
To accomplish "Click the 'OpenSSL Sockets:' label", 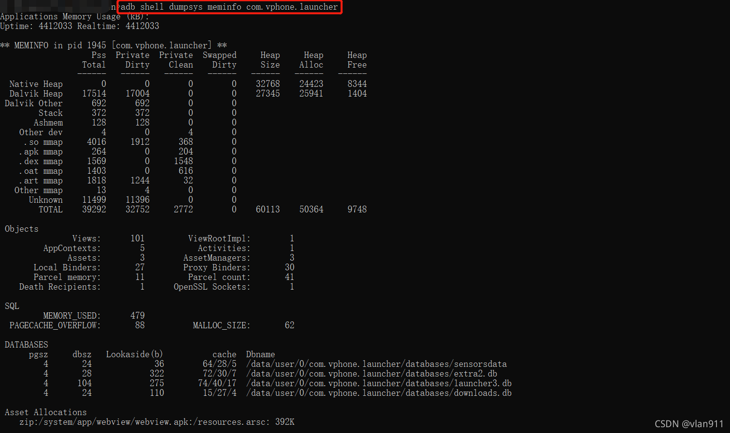I will (212, 287).
